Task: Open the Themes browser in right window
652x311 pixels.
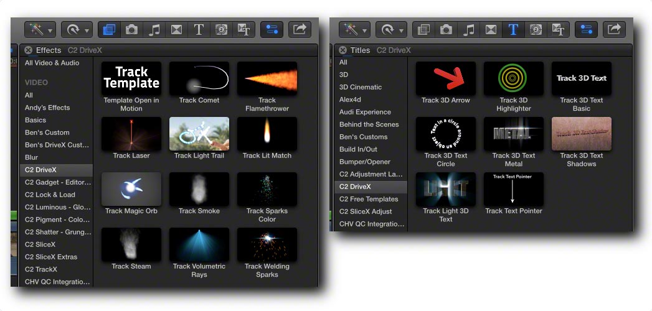Action: pos(558,29)
